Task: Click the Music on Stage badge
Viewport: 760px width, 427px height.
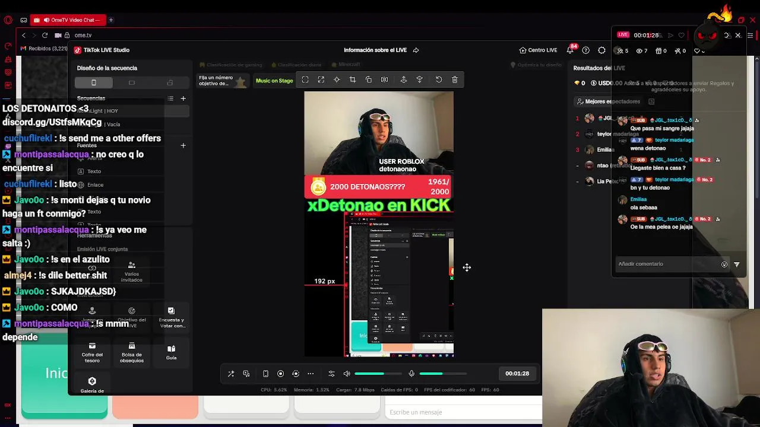Action: click(274, 81)
